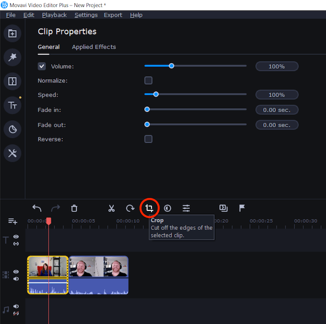
Task: Click the Movavi app logo icon
Action: (4, 5)
